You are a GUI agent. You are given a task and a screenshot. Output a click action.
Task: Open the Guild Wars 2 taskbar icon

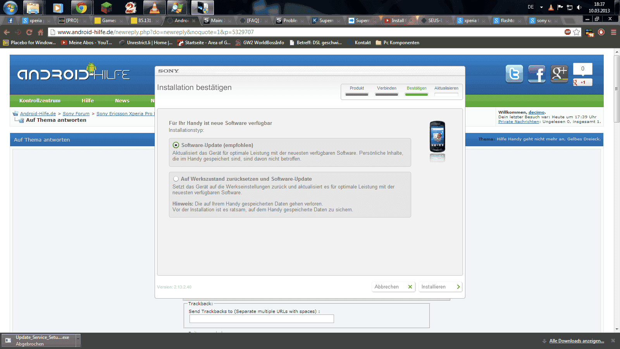130,7
